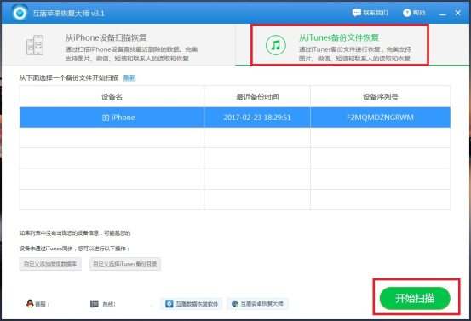Click the 热线 hotline phone icon

(x=95, y=304)
